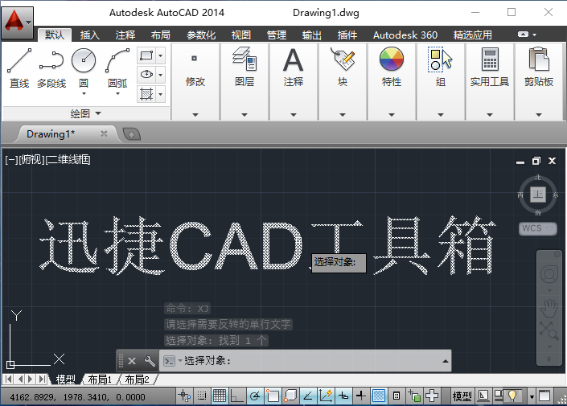Click the 模型 model space status button

462,396
